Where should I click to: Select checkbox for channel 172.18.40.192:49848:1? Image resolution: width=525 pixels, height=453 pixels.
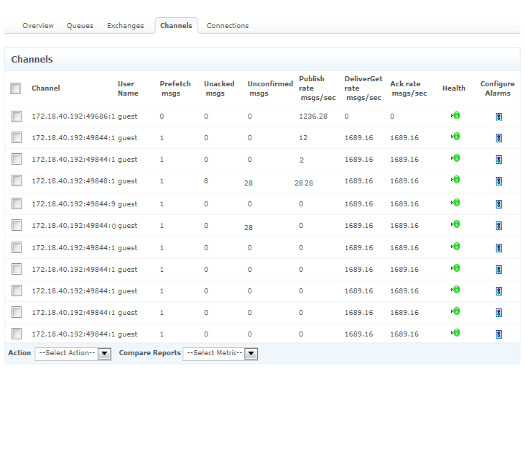coord(17,180)
